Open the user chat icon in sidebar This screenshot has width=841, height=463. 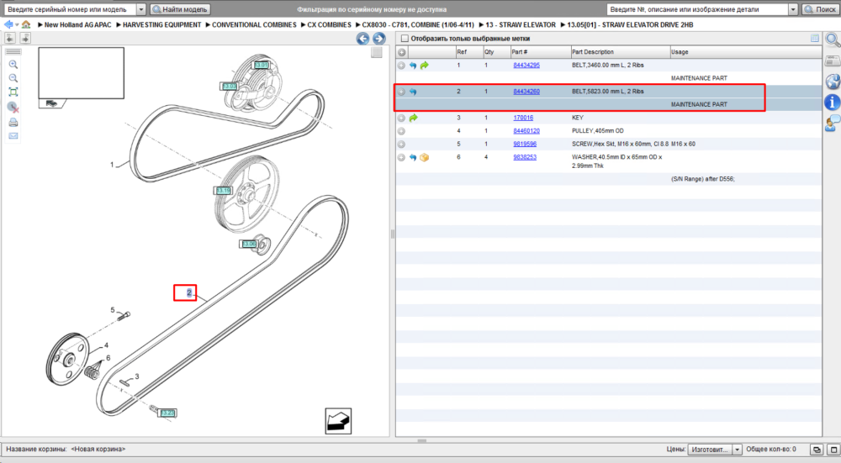[x=833, y=124]
